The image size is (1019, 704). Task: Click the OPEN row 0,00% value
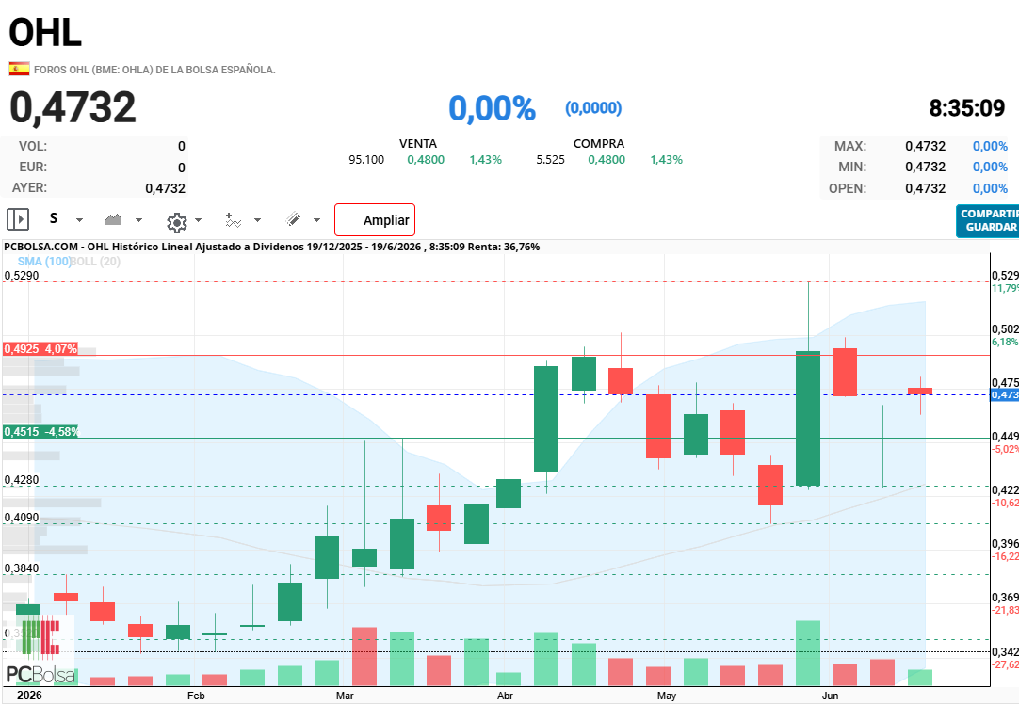click(x=990, y=188)
